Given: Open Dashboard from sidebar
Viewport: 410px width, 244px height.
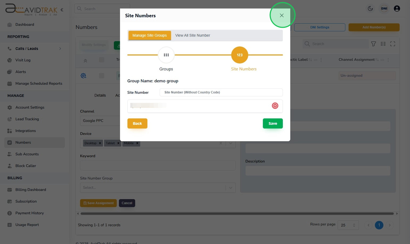Looking at the screenshot, I should [x=25, y=24].
